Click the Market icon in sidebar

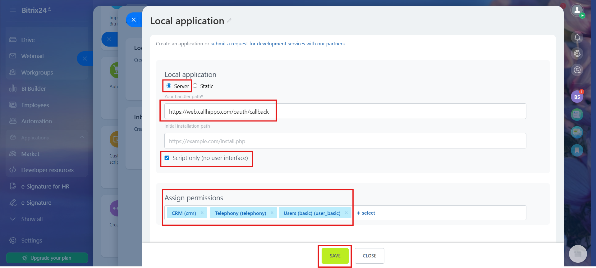[x=13, y=154]
